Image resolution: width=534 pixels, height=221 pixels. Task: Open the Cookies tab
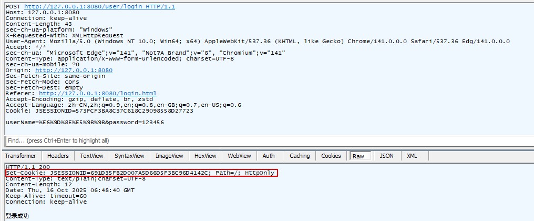(x=331, y=156)
